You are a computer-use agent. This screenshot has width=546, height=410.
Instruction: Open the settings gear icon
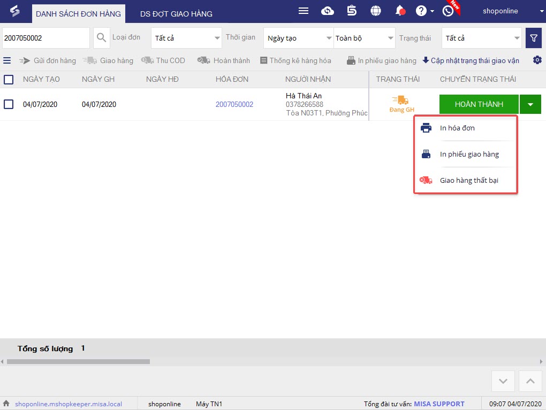tap(537, 60)
